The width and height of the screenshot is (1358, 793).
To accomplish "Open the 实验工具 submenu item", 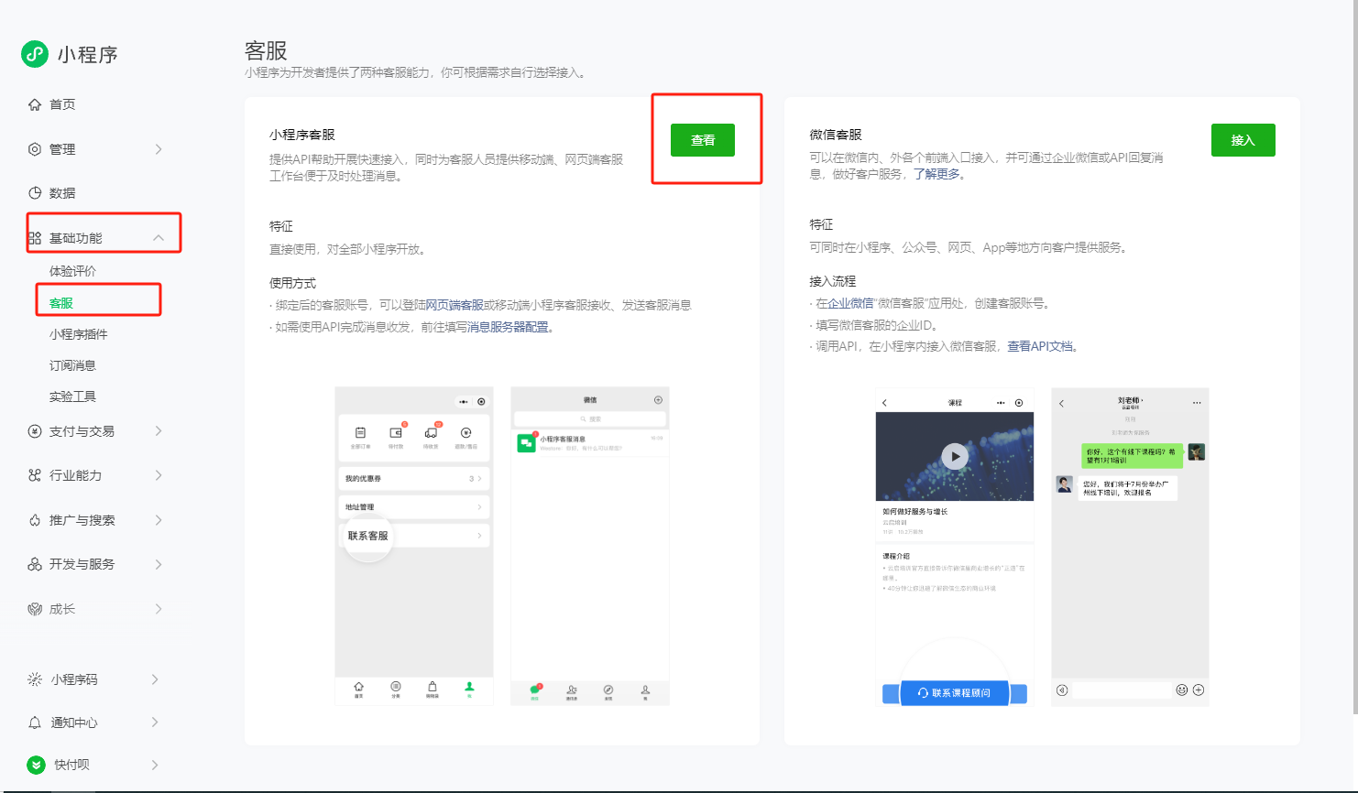I will click(x=72, y=396).
